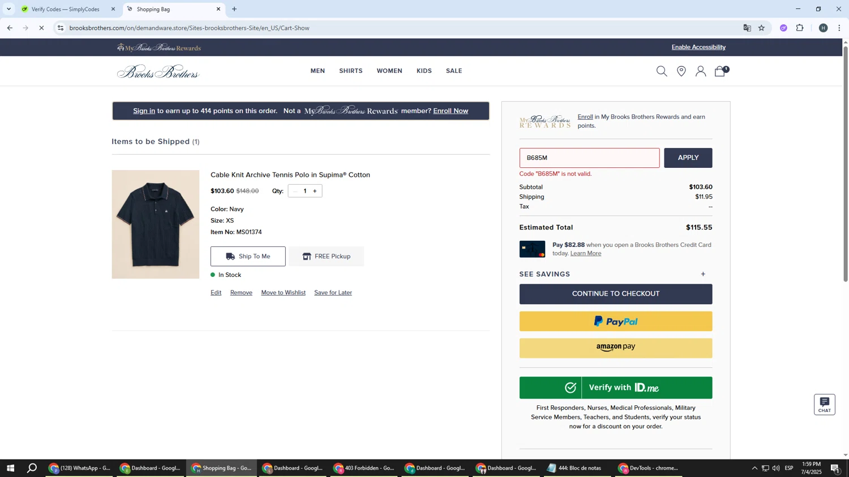Remove item from bag
849x477 pixels.
coord(241,293)
